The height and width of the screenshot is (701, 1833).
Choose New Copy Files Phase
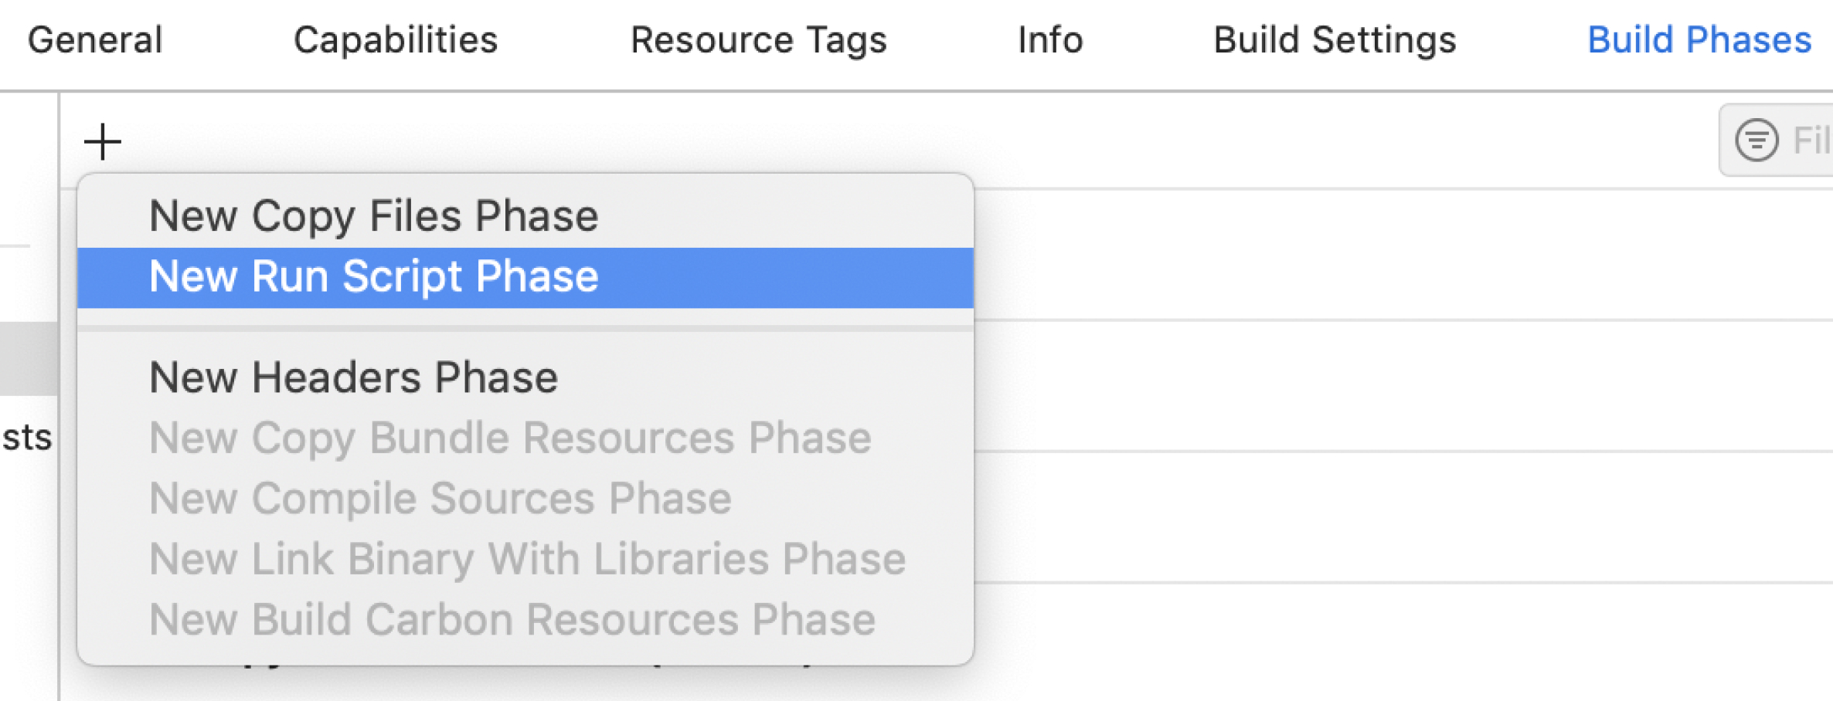pyautogui.click(x=374, y=216)
